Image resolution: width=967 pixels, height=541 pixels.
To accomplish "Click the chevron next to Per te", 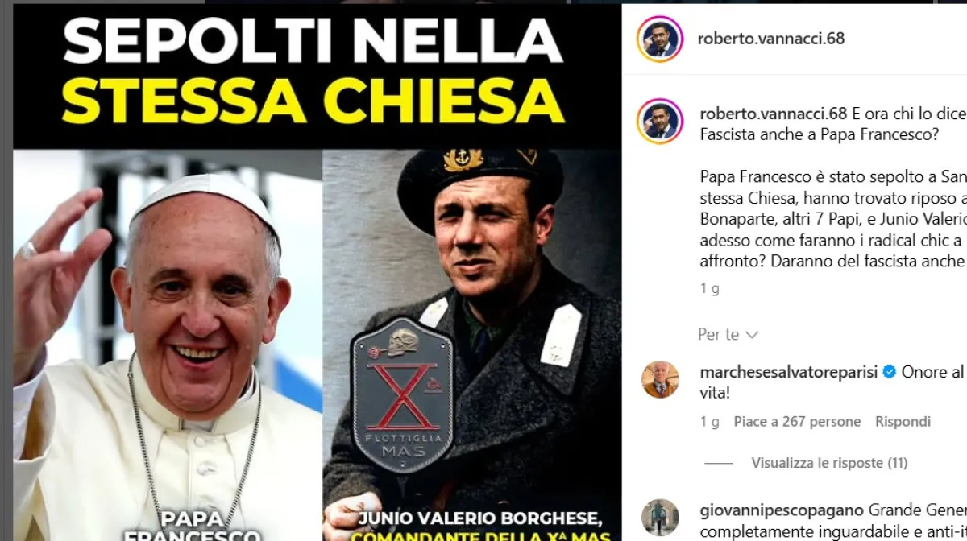I will 752,334.
